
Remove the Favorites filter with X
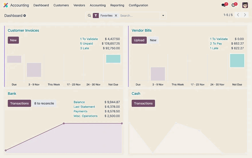pos(116,16)
